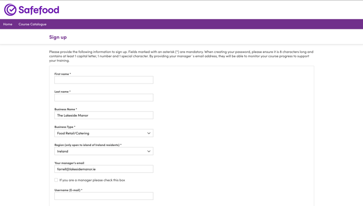Screen dimensions: 363x206
Task: Open the Business Type dropdown
Action: [103, 133]
